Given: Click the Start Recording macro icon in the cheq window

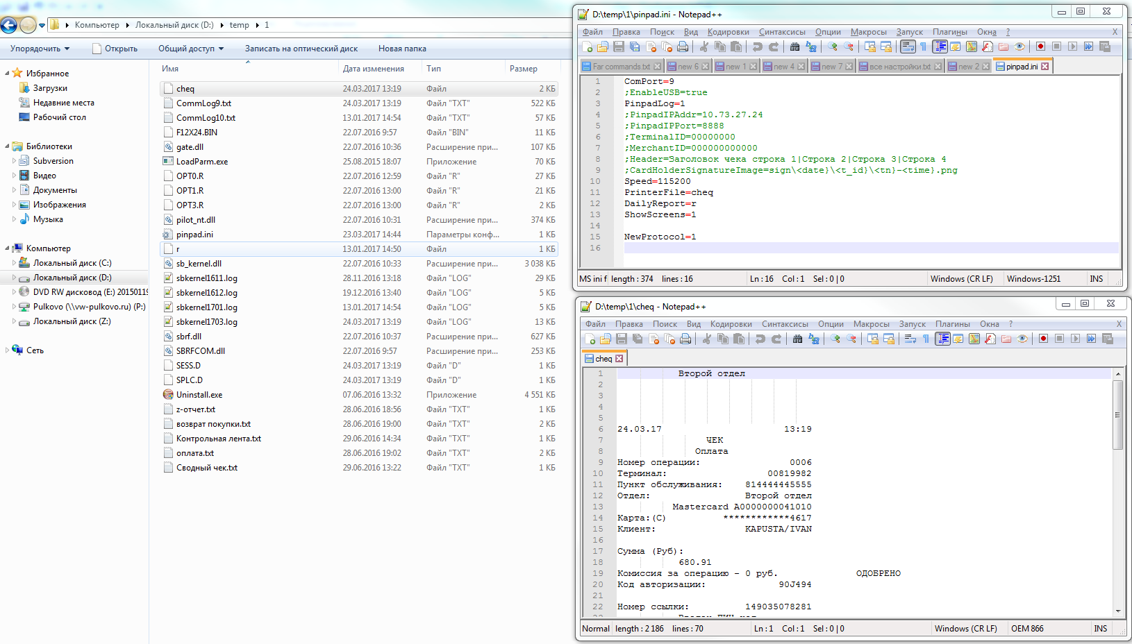Looking at the screenshot, I should click(x=1043, y=339).
